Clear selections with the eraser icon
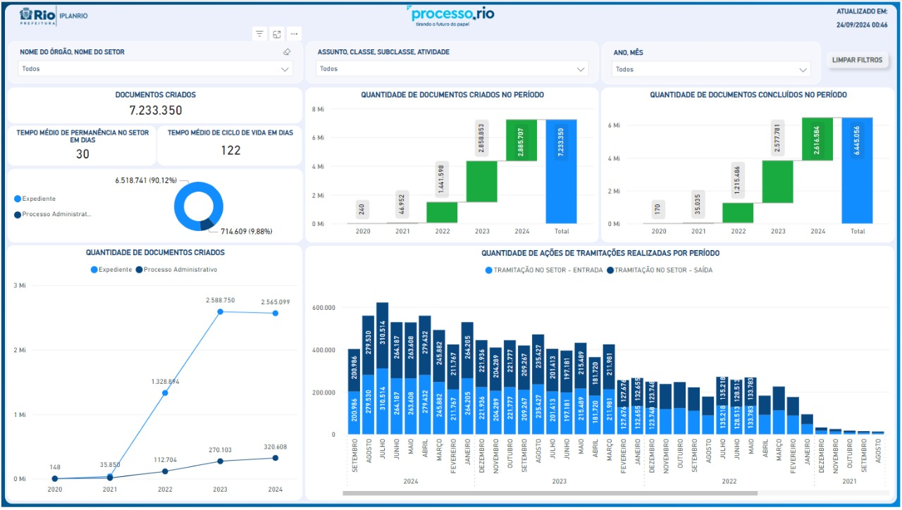This screenshot has height=510, width=902. click(x=287, y=52)
